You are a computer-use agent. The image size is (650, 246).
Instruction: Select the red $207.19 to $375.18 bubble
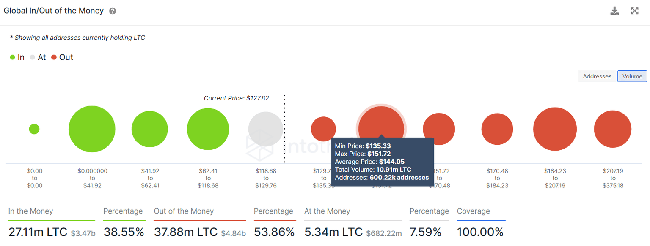(x=612, y=129)
